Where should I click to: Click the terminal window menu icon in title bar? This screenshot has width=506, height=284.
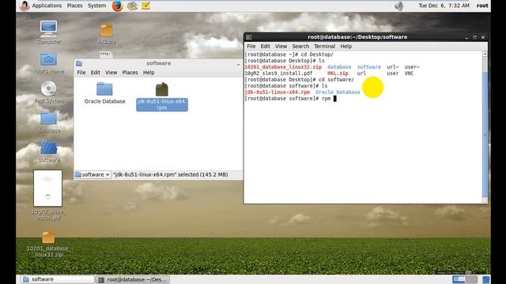coord(249,37)
